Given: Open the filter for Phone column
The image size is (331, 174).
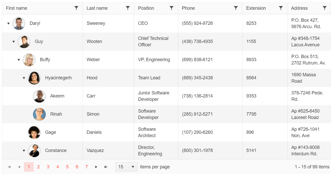Looking at the screenshot, I should [236, 8].
